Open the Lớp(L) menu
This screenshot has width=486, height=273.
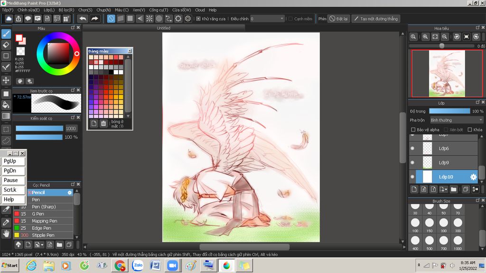49,10
